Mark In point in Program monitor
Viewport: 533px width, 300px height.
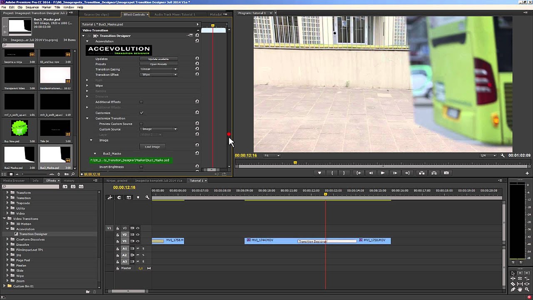tap(332, 173)
